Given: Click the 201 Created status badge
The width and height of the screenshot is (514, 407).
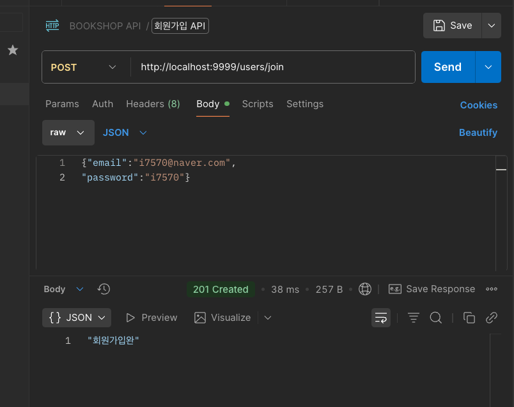Looking at the screenshot, I should (221, 289).
